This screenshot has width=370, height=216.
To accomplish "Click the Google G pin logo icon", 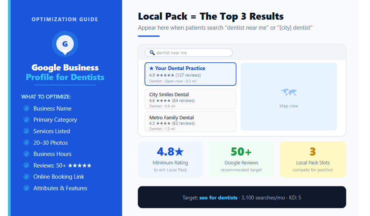I will click(65, 44).
